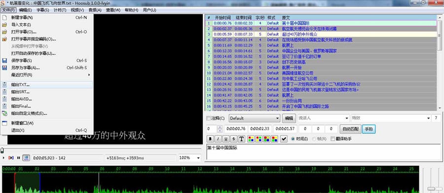This screenshot has width=444, height=193.
Task: Choose 输出SRT... export entry
Action: pos(47,92)
